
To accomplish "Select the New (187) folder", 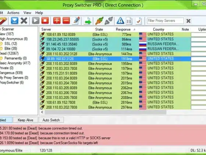I will click(x=7, y=34).
